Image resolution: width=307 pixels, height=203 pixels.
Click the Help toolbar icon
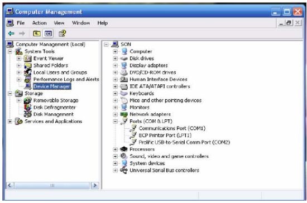[x=63, y=33]
